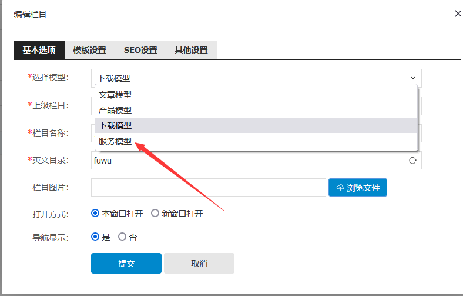
Task: Click the 导航显示 label
Action: pos(51,238)
